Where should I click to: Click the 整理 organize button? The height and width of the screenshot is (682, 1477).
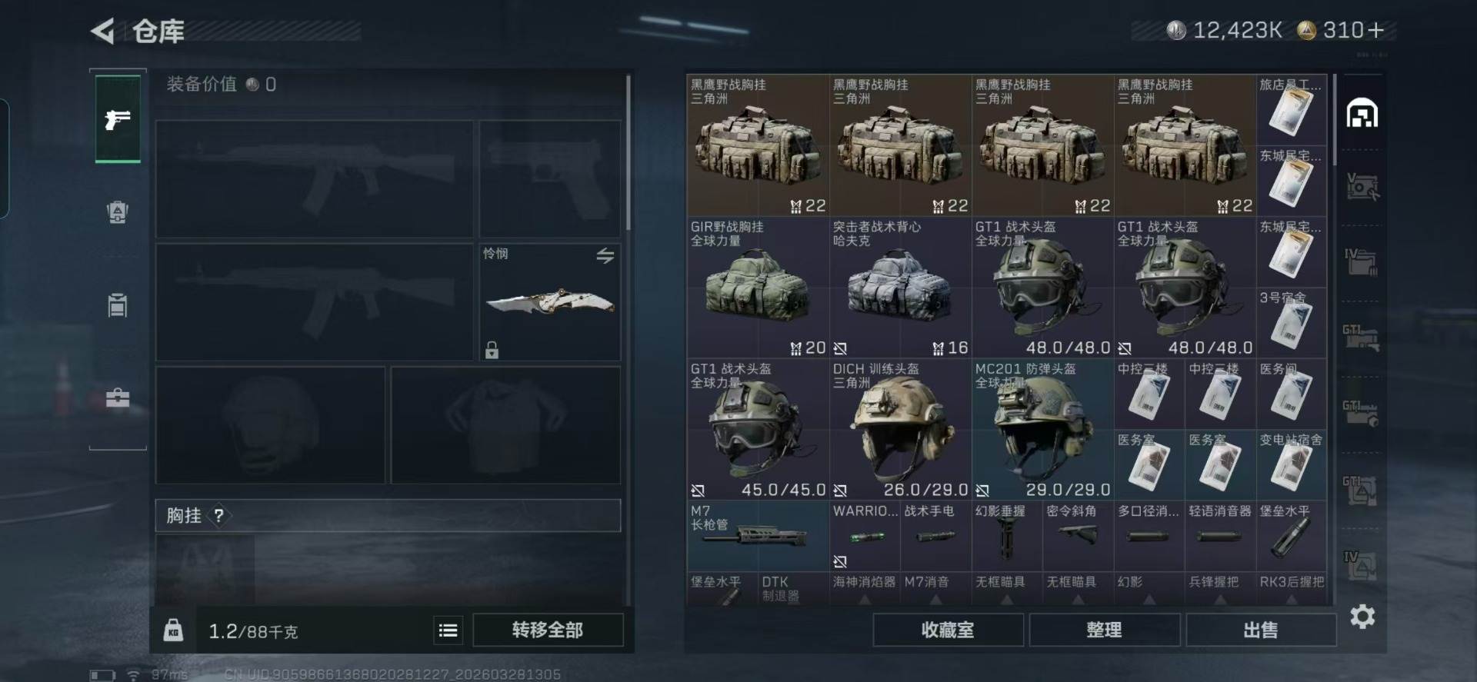pyautogui.click(x=1104, y=630)
